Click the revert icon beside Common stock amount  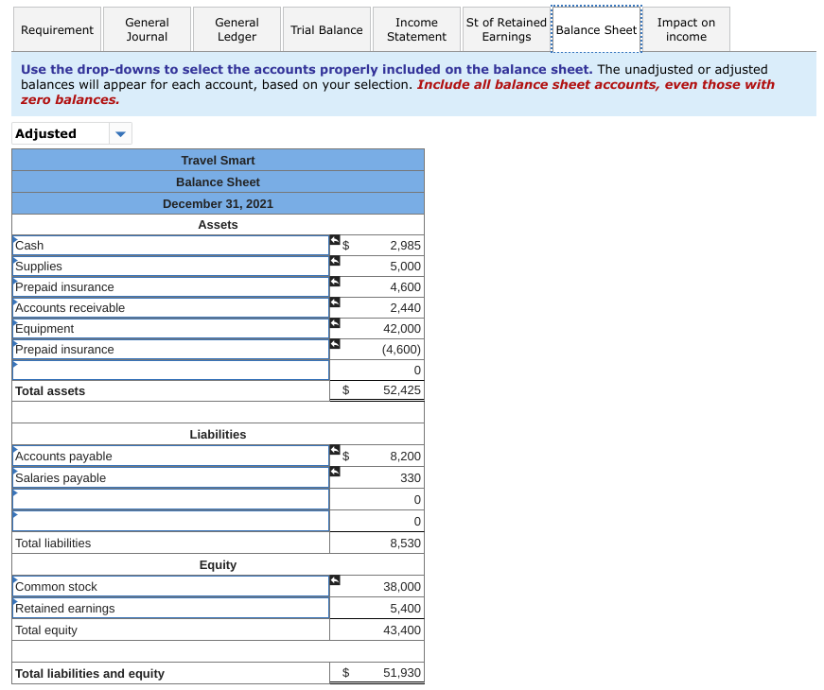coord(333,581)
